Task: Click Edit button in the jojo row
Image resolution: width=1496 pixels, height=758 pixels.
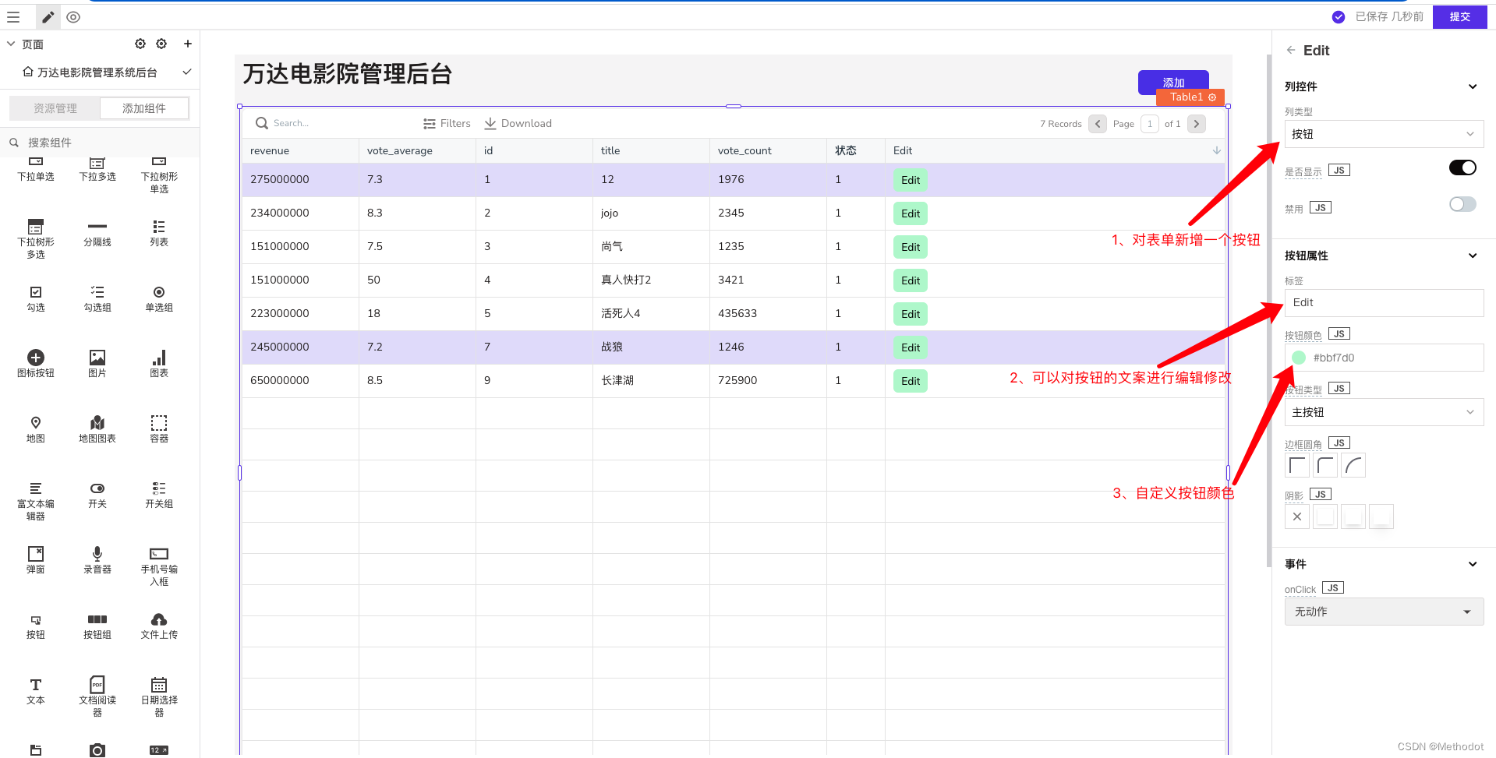Action: (x=911, y=213)
